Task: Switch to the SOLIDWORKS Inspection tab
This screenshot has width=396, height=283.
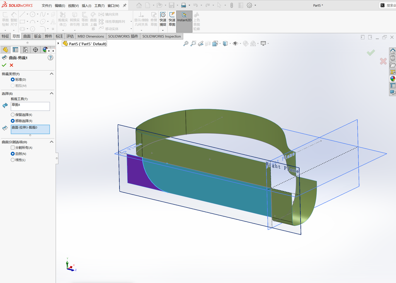Action: (162, 36)
